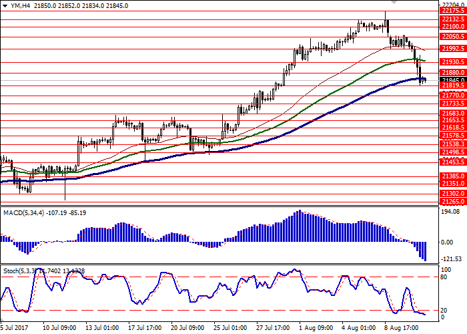This screenshot has width=467, height=334.
Task: Select the 22175.5 price level label
Action: [453, 11]
